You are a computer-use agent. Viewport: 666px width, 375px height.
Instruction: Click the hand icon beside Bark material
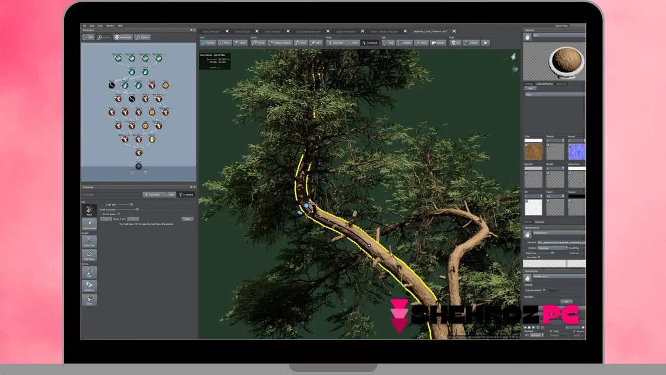click(527, 36)
